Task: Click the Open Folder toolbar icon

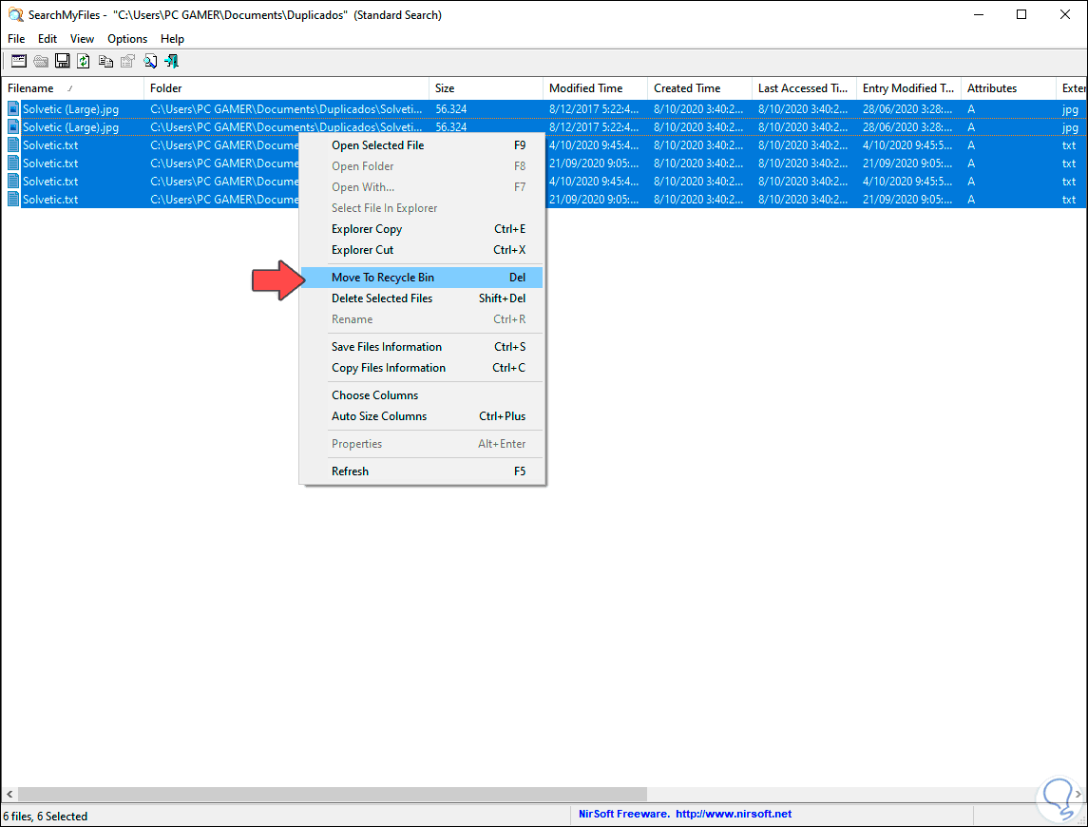Action: click(41, 61)
